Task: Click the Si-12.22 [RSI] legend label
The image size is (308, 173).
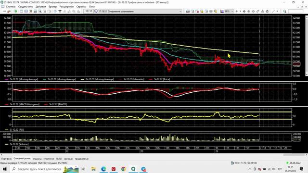Action: 17,130
